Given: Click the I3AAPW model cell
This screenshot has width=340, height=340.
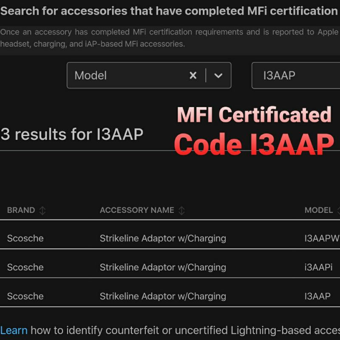Looking at the screenshot, I should (x=322, y=238).
